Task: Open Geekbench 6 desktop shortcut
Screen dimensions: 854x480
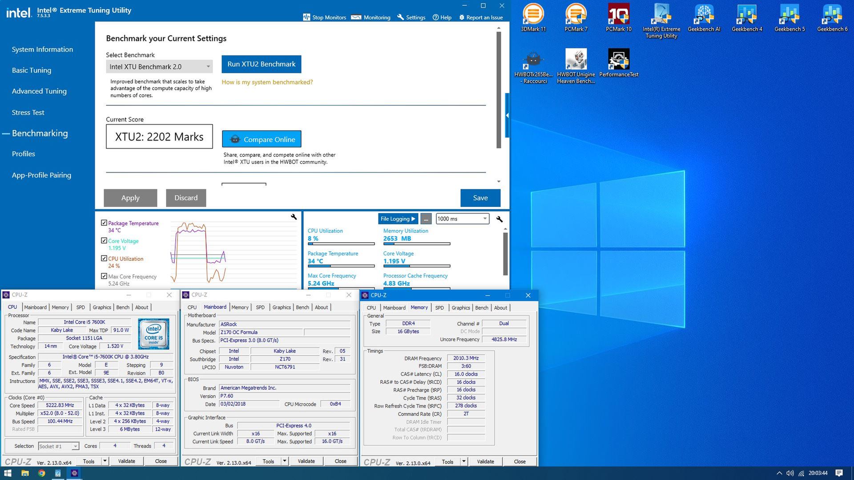Action: pos(832,18)
